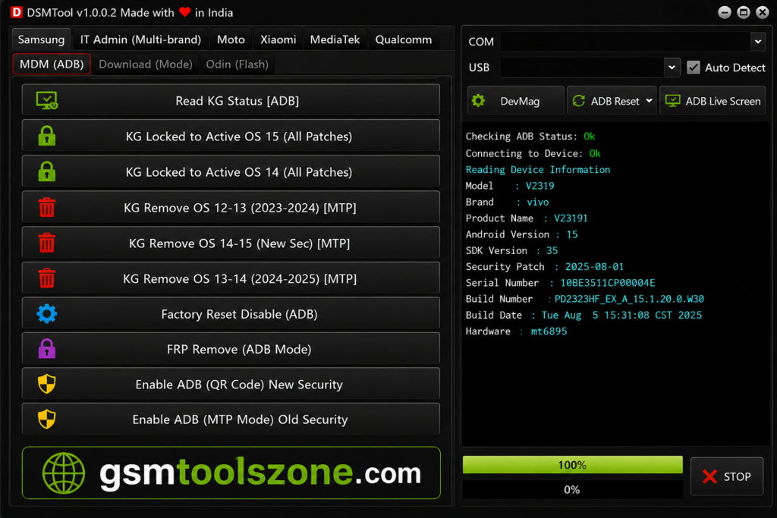Click the Read KG Status [ADB] button
The image size is (777, 518).
point(231,101)
